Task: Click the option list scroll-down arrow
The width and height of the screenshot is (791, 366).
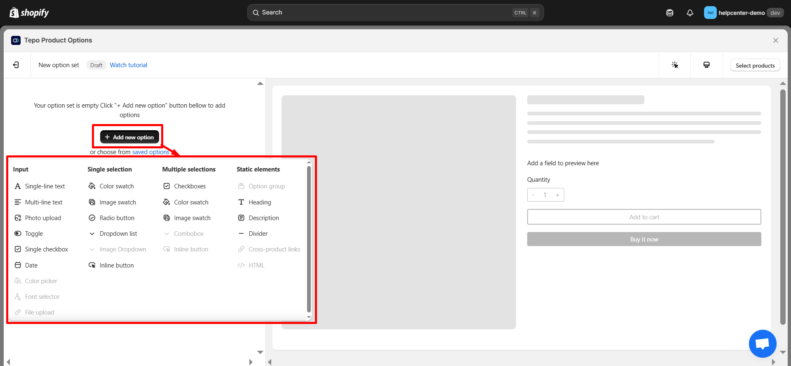Action: (x=309, y=317)
